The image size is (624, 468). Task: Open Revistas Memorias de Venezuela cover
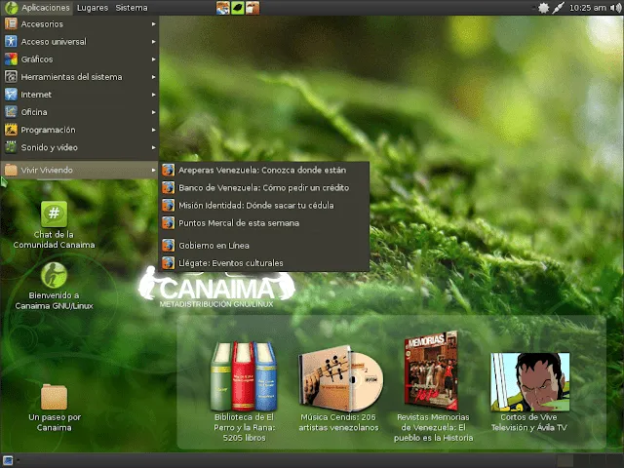pyautogui.click(x=433, y=386)
